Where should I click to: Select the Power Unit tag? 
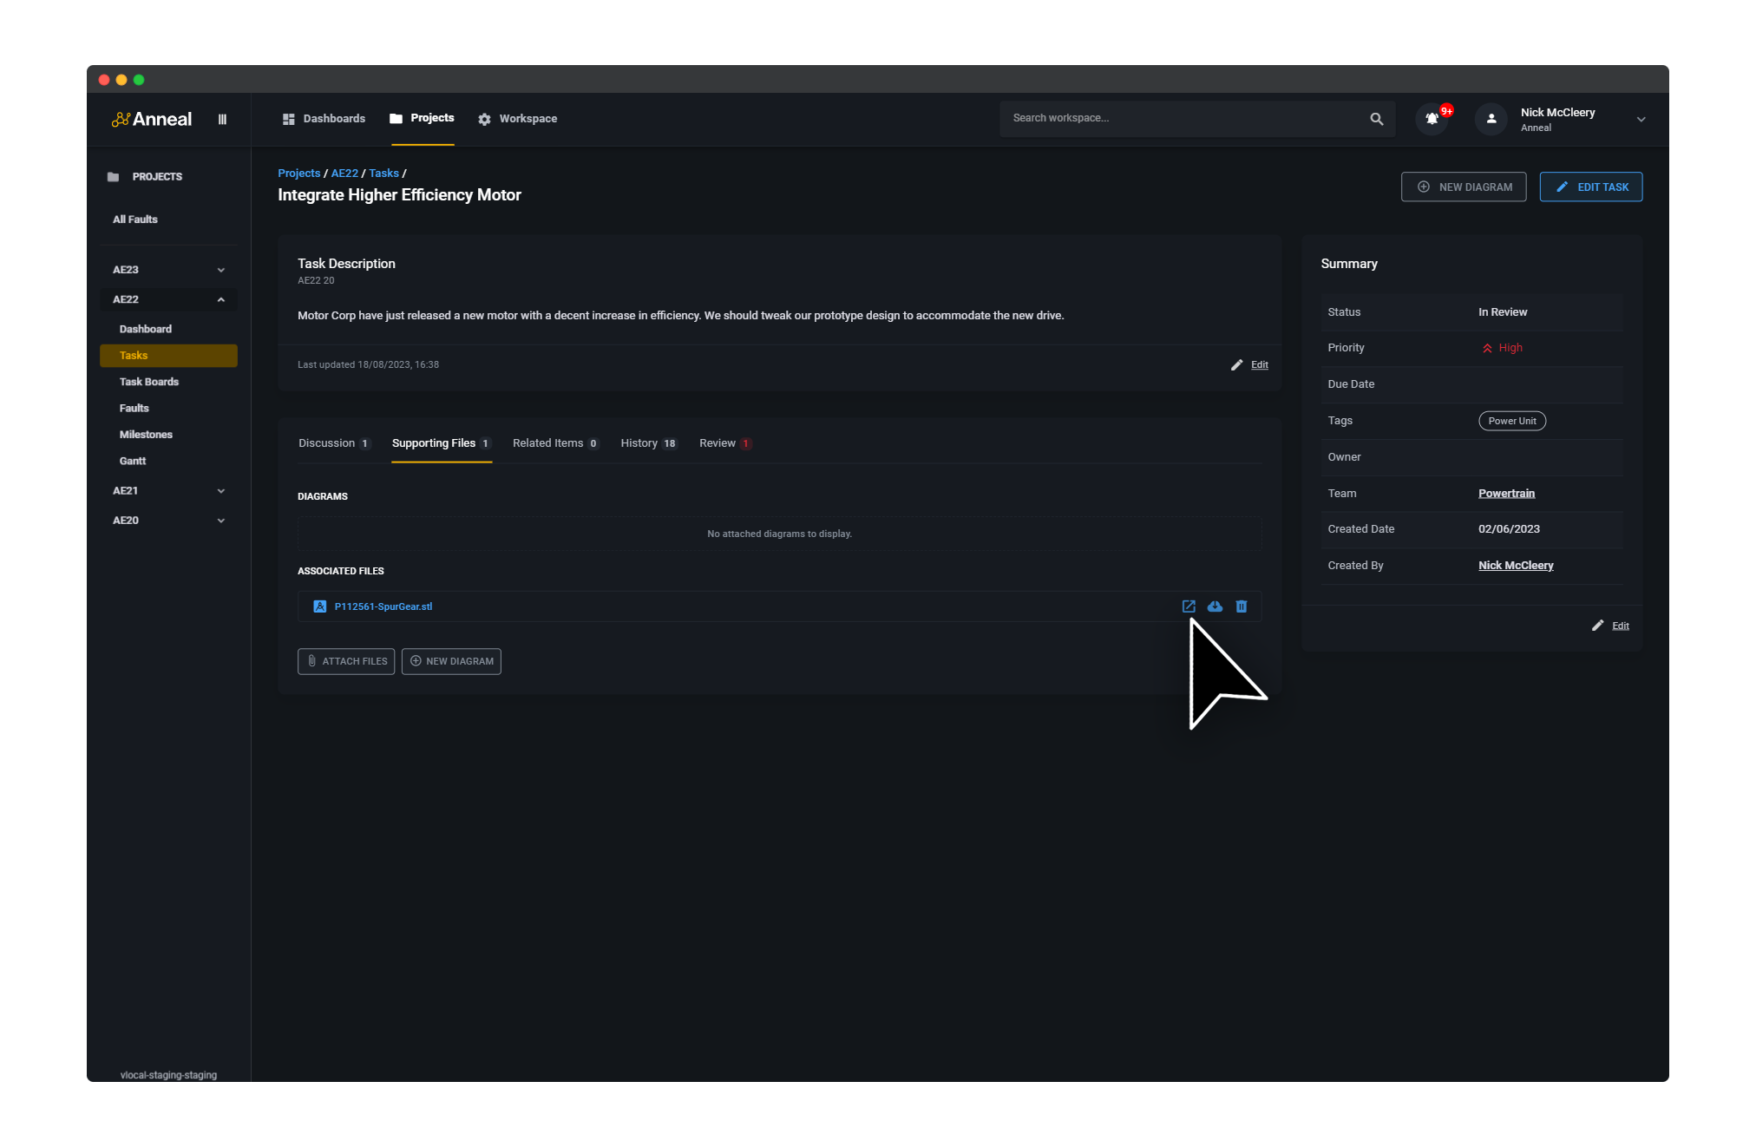pos(1512,421)
